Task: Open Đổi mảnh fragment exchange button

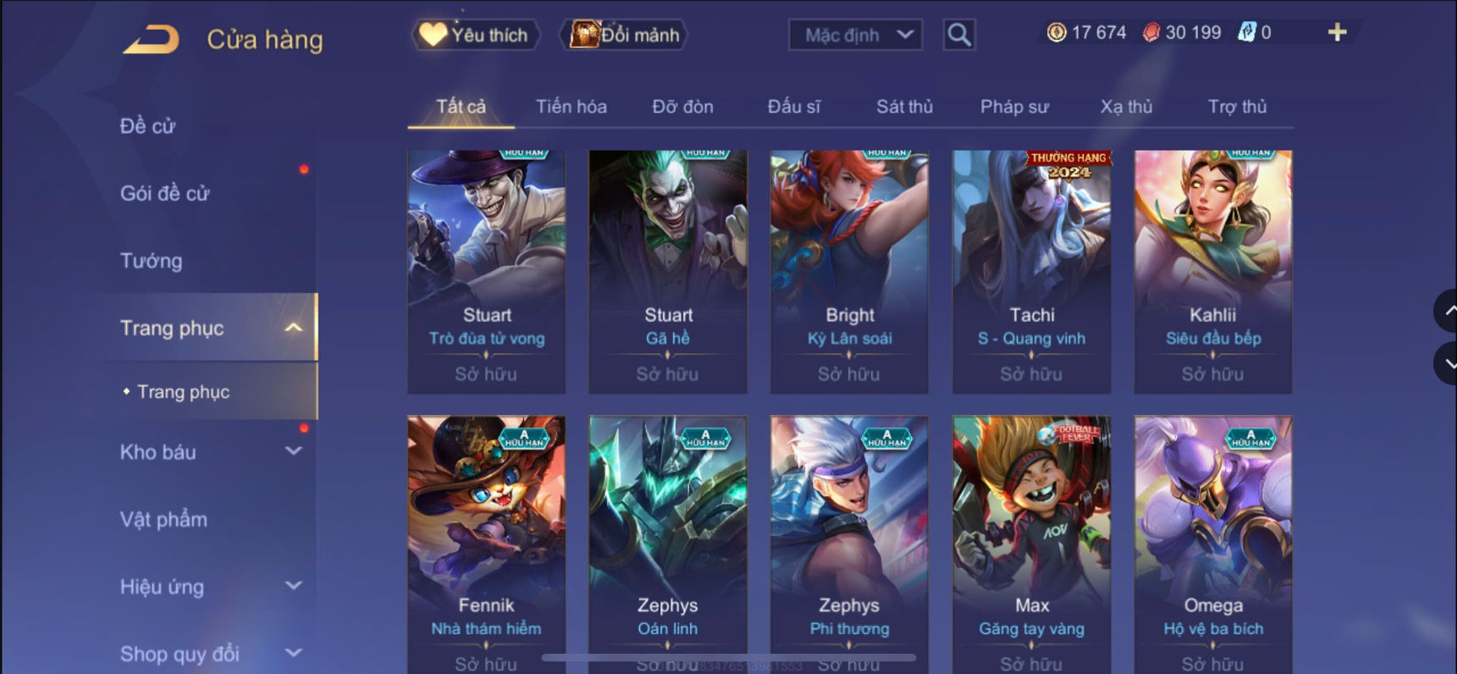Action: tap(625, 35)
